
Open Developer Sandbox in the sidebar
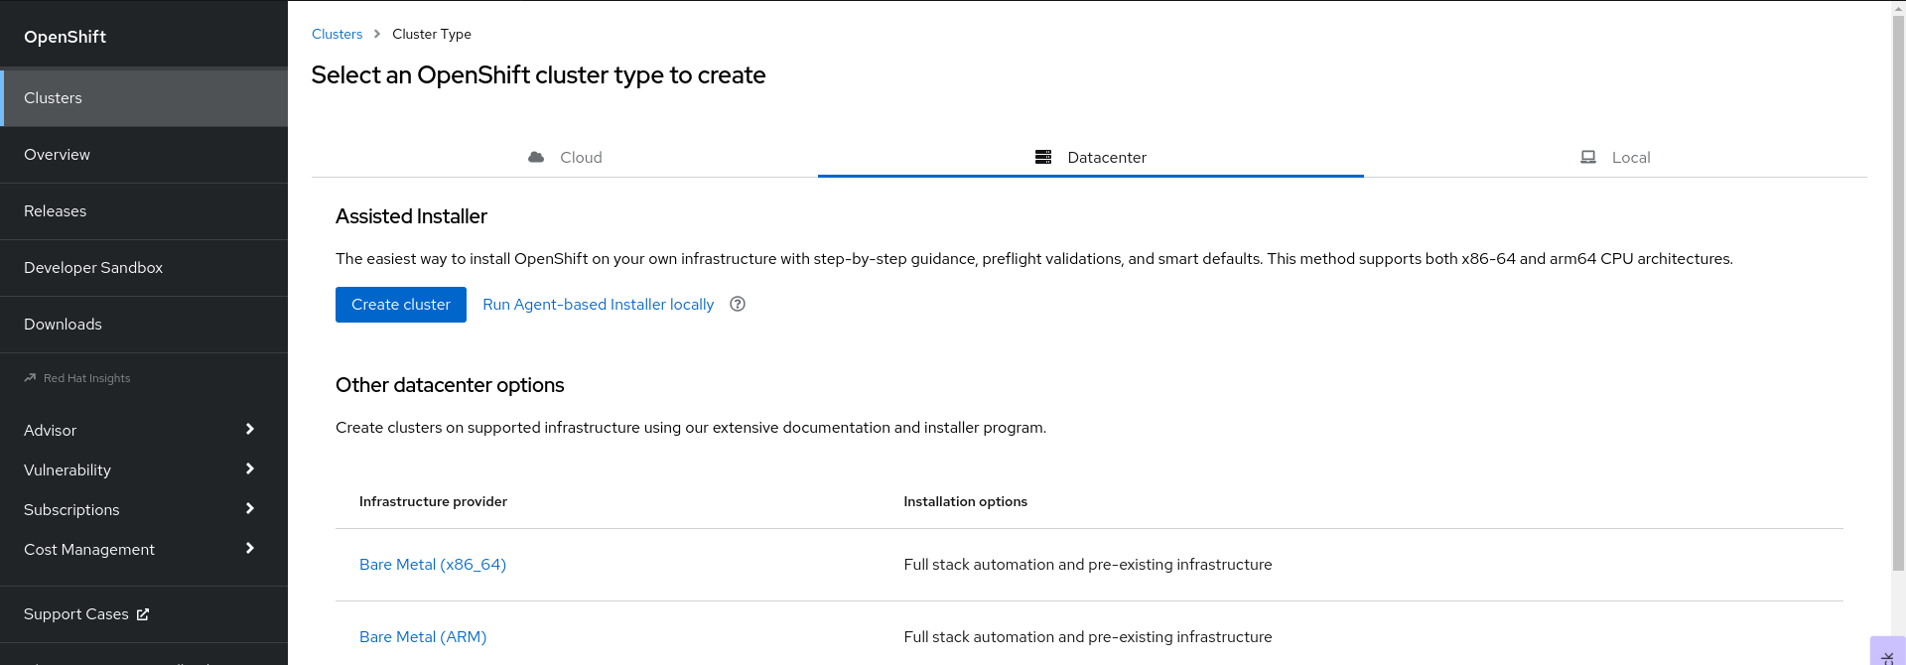click(x=93, y=268)
